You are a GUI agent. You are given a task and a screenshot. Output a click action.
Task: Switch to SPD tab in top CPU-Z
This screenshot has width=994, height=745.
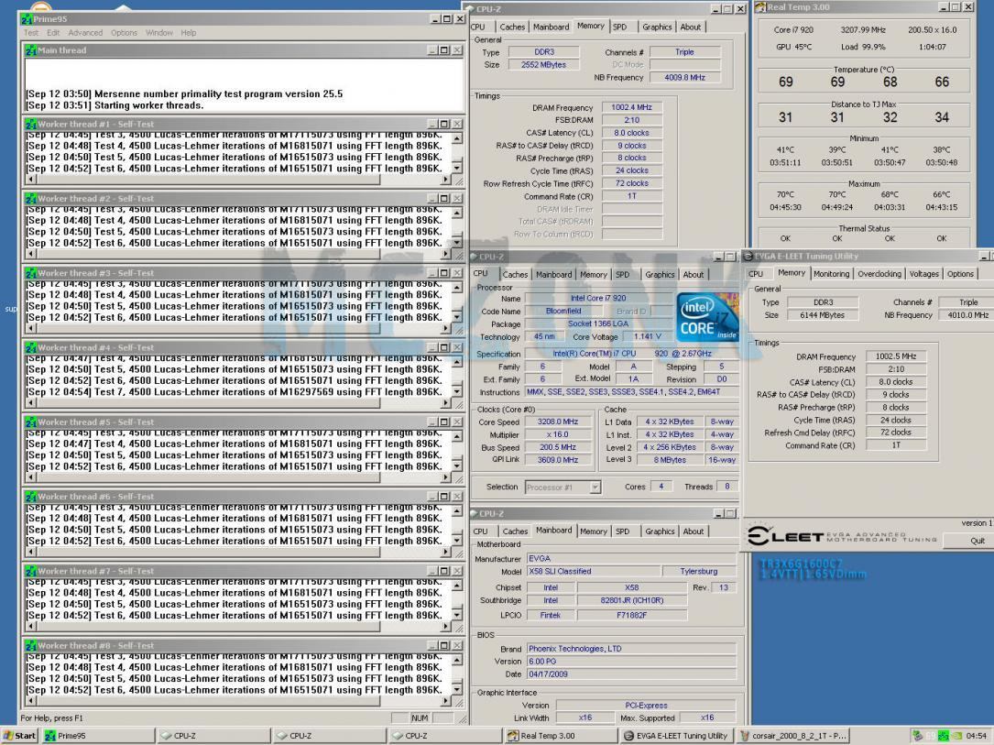(x=620, y=27)
